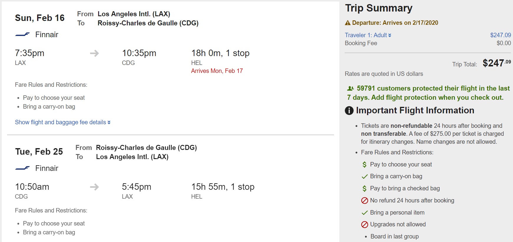Expand the Traveler 1: Adult price breakdown
Screen dimensions: 513x242
(368, 35)
